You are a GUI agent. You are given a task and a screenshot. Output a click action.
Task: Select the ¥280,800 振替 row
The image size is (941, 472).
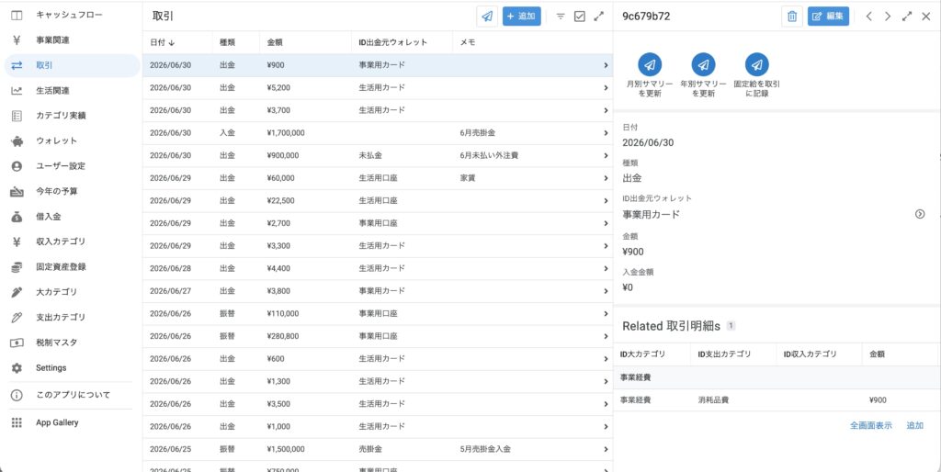(x=378, y=336)
